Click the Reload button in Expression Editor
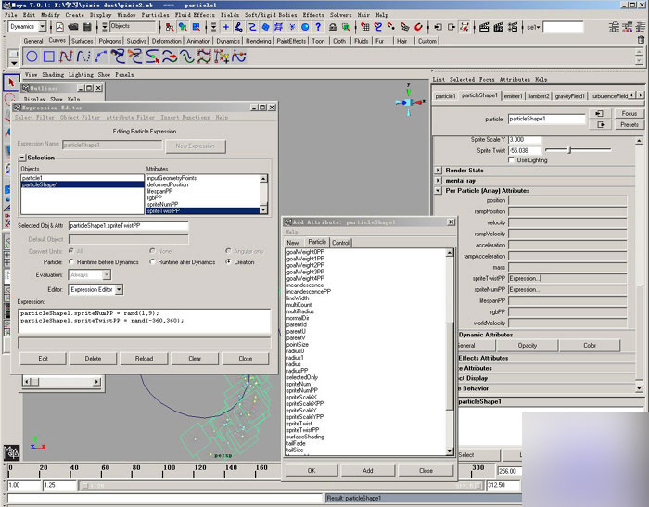 144,358
